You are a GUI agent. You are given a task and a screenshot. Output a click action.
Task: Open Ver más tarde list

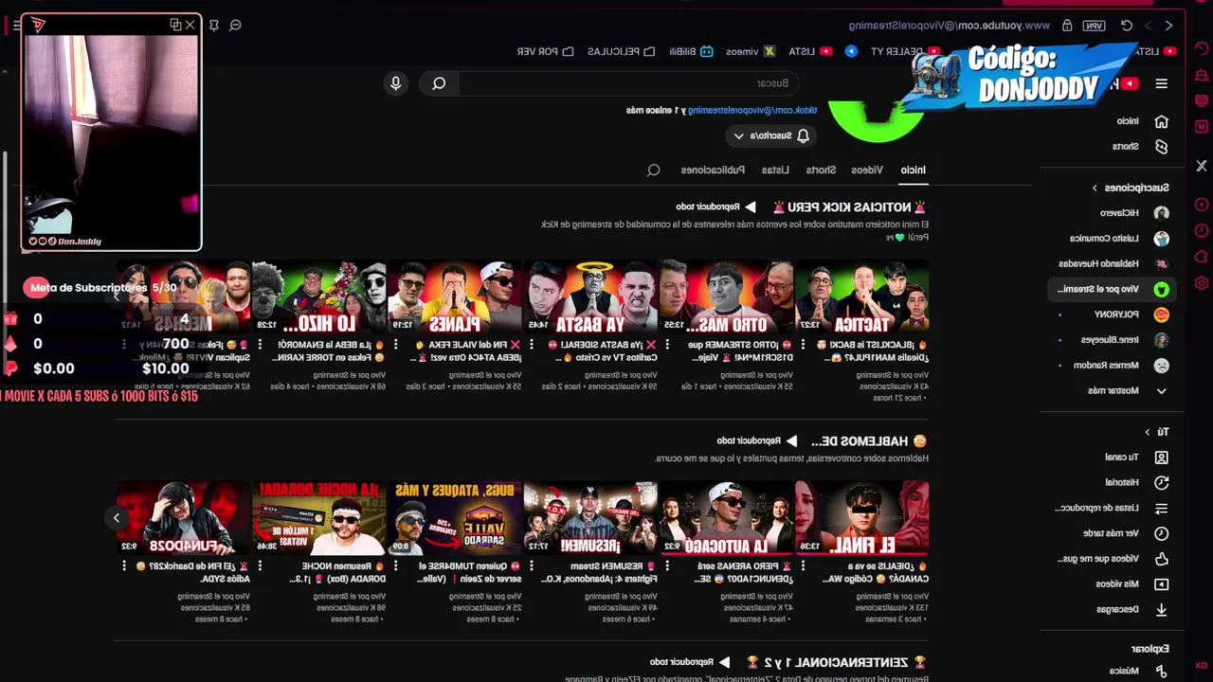pos(1128,533)
